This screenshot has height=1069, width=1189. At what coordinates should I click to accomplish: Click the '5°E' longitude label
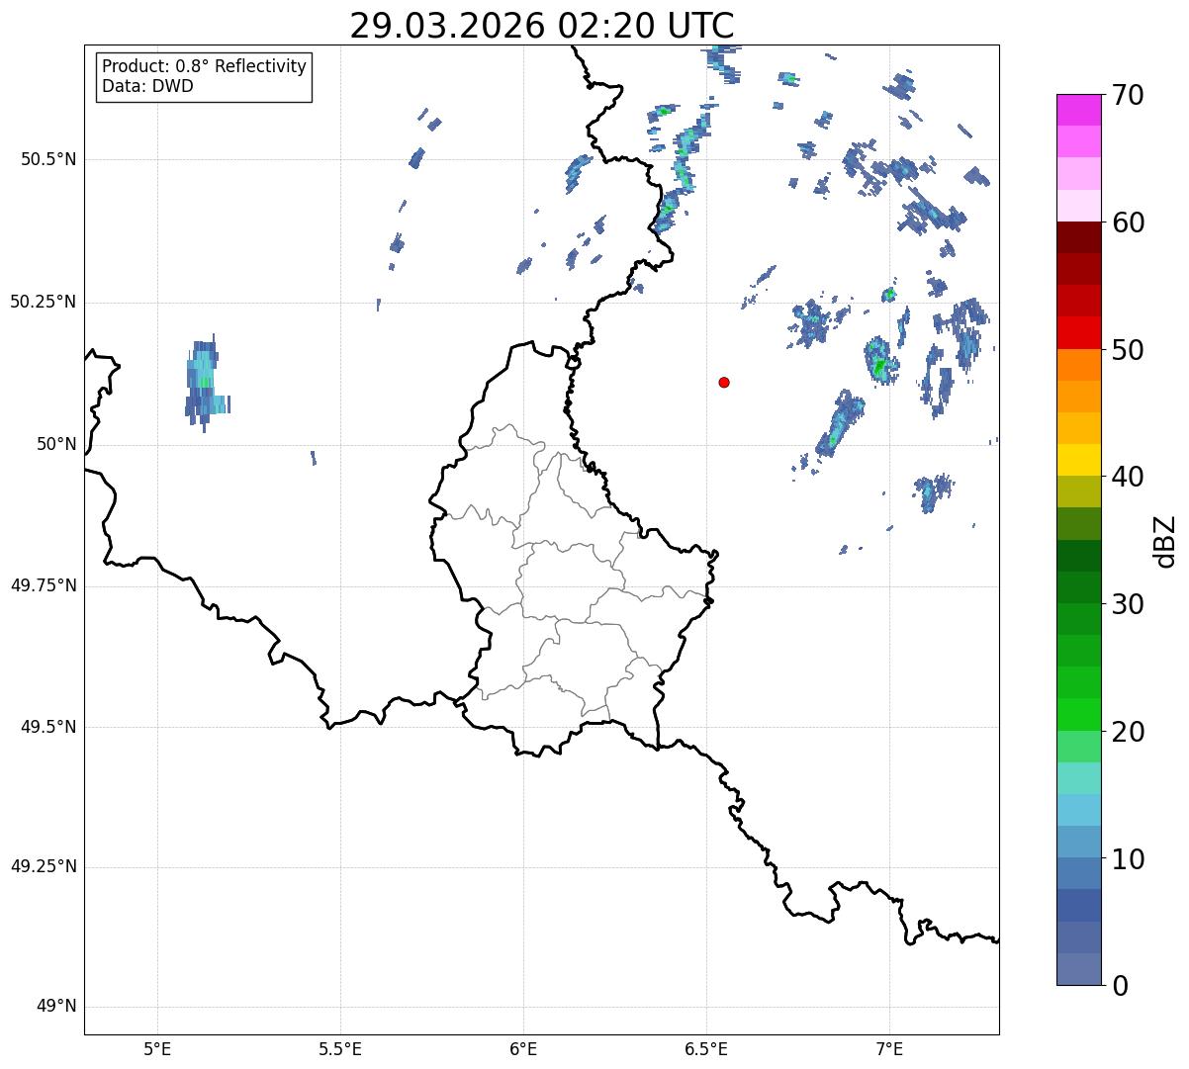157,1048
